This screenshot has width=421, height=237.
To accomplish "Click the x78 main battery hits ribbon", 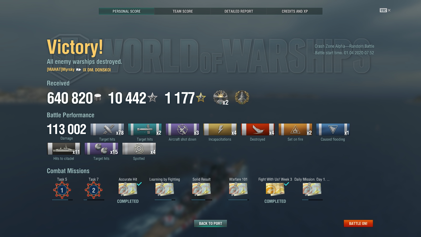I will 107,129.
